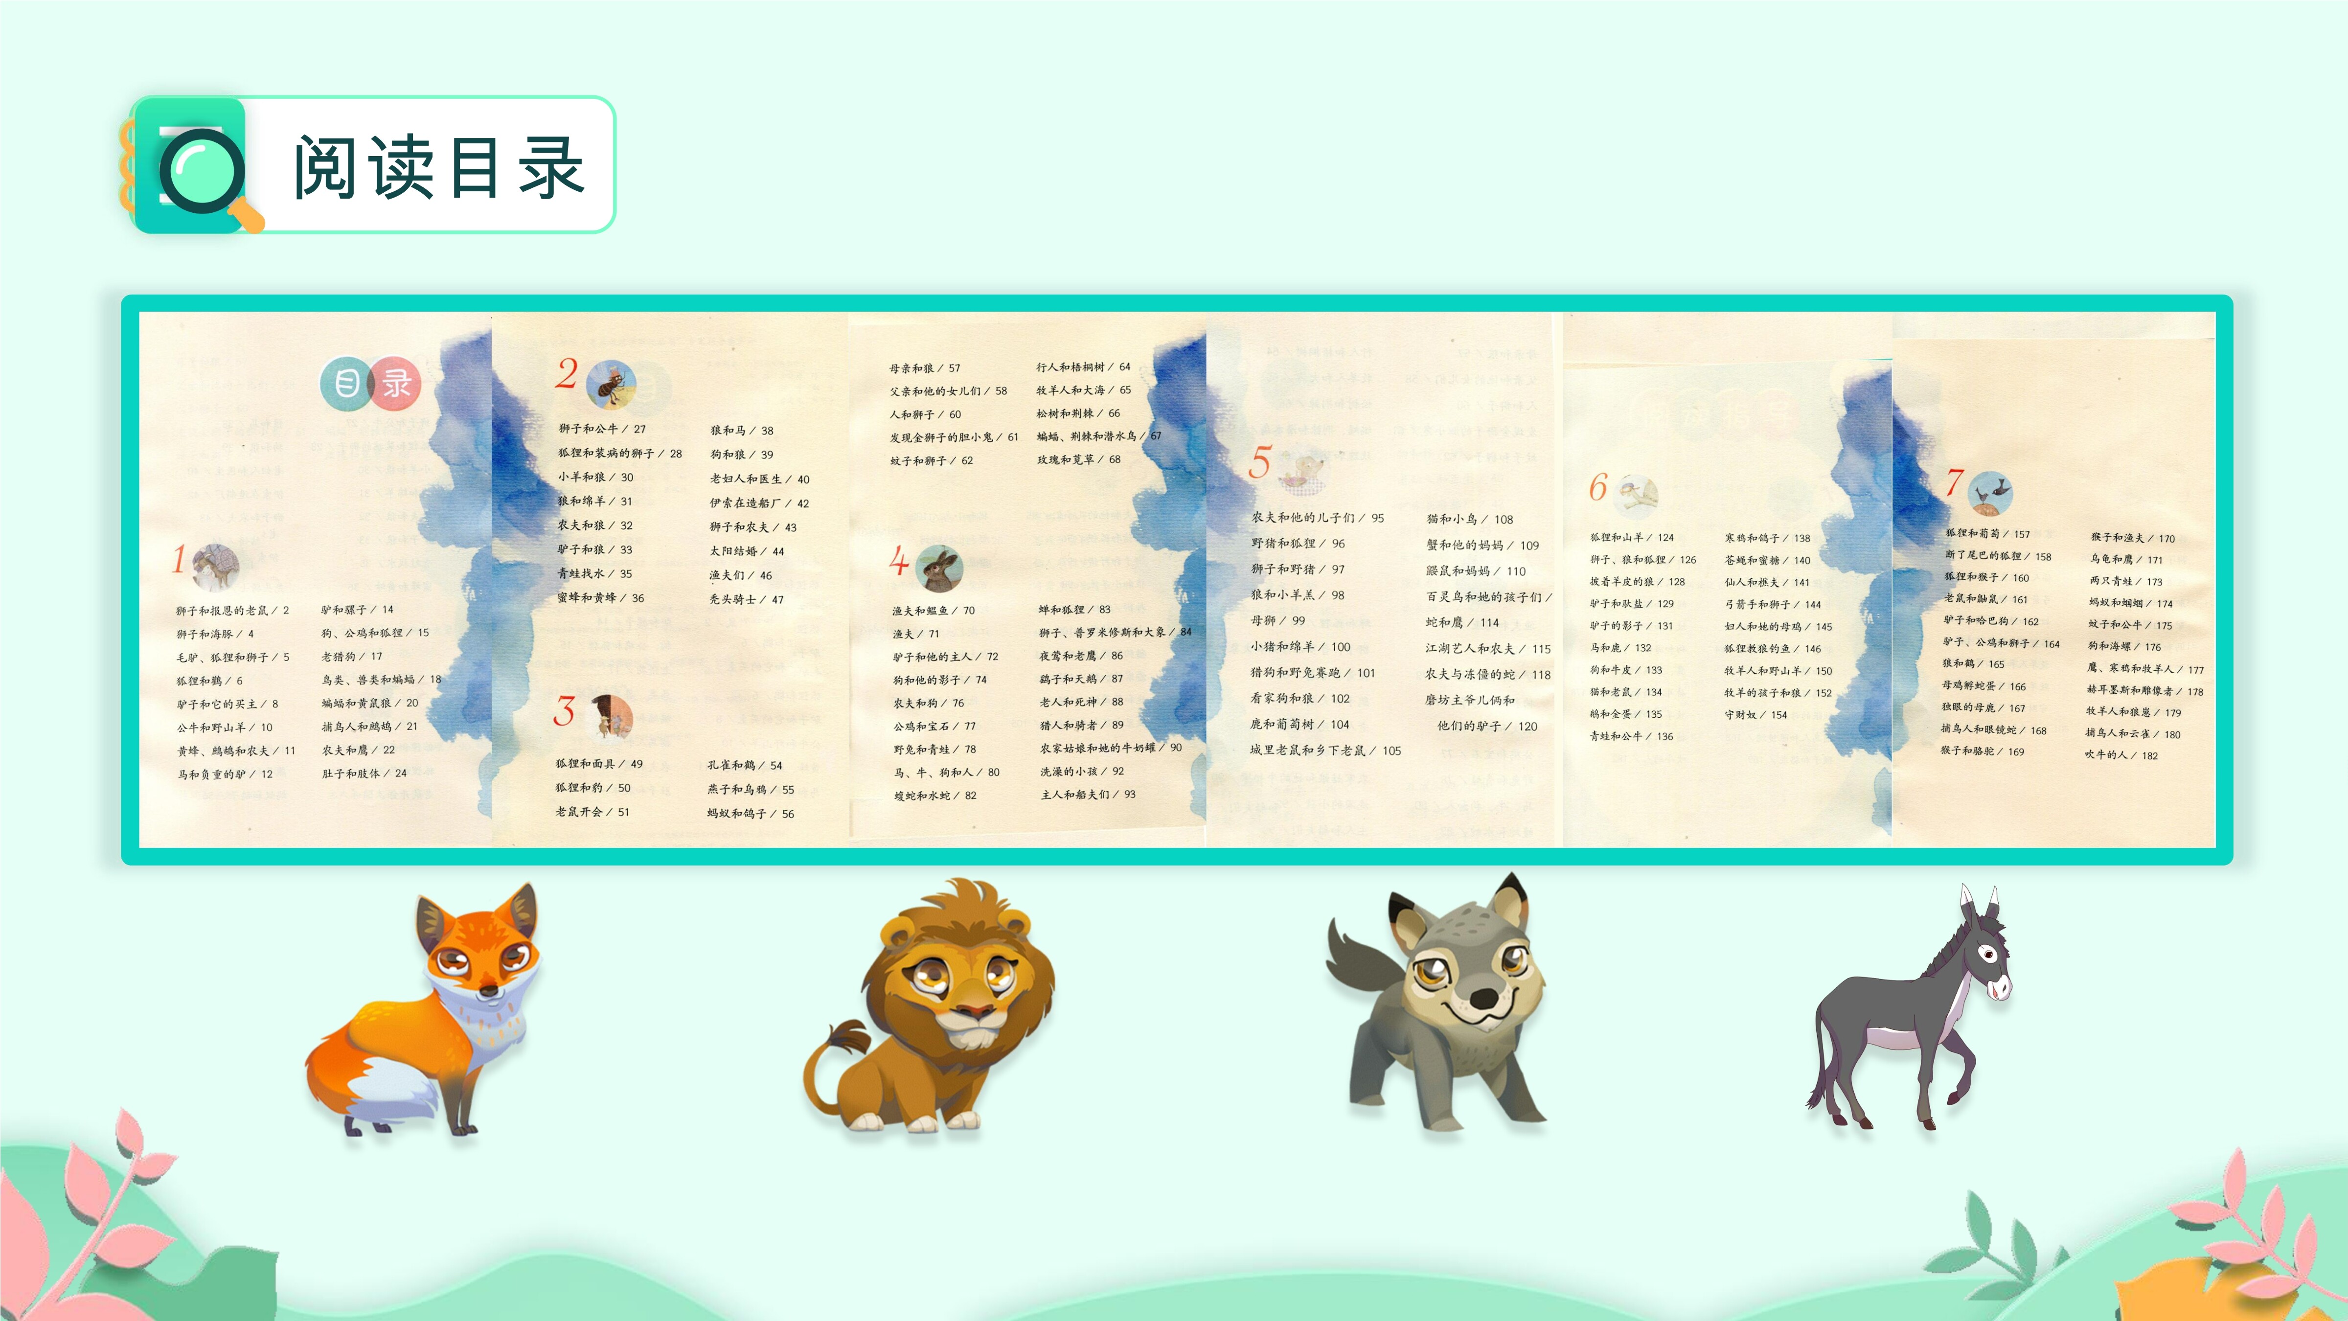This screenshot has width=2348, height=1321.
Task: Click the red chapter number 5
Action: [x=1260, y=461]
